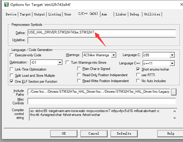The height and width of the screenshot is (142, 183).
Task: Enable Execute-only Code checkbox
Action: (x=12, y=55)
